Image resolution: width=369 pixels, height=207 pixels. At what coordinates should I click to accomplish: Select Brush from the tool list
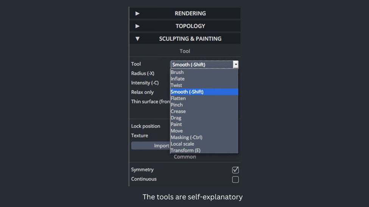pyautogui.click(x=204, y=73)
